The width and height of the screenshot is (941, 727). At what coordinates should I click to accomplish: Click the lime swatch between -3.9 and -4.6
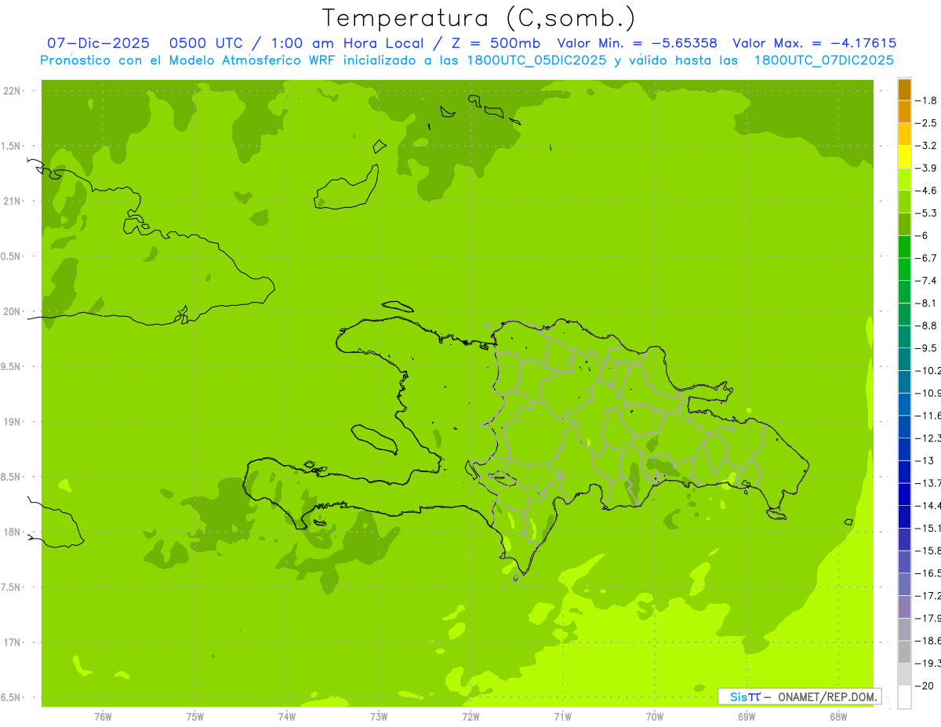pos(904,180)
